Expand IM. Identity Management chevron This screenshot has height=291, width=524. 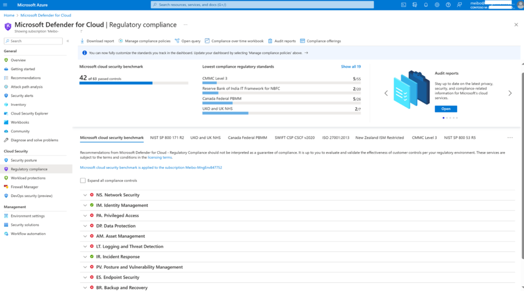click(x=85, y=205)
